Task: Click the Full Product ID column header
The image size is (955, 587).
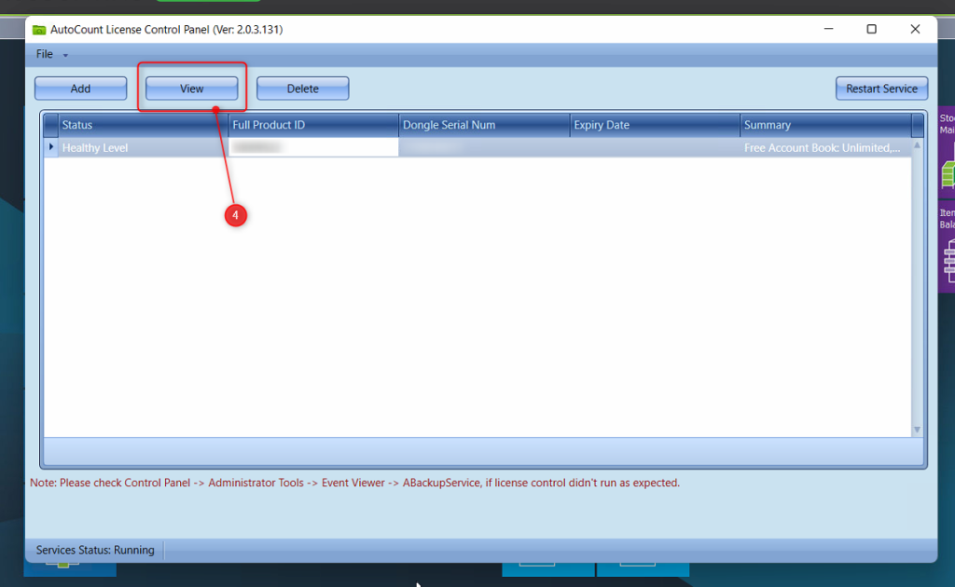Action: (x=313, y=125)
